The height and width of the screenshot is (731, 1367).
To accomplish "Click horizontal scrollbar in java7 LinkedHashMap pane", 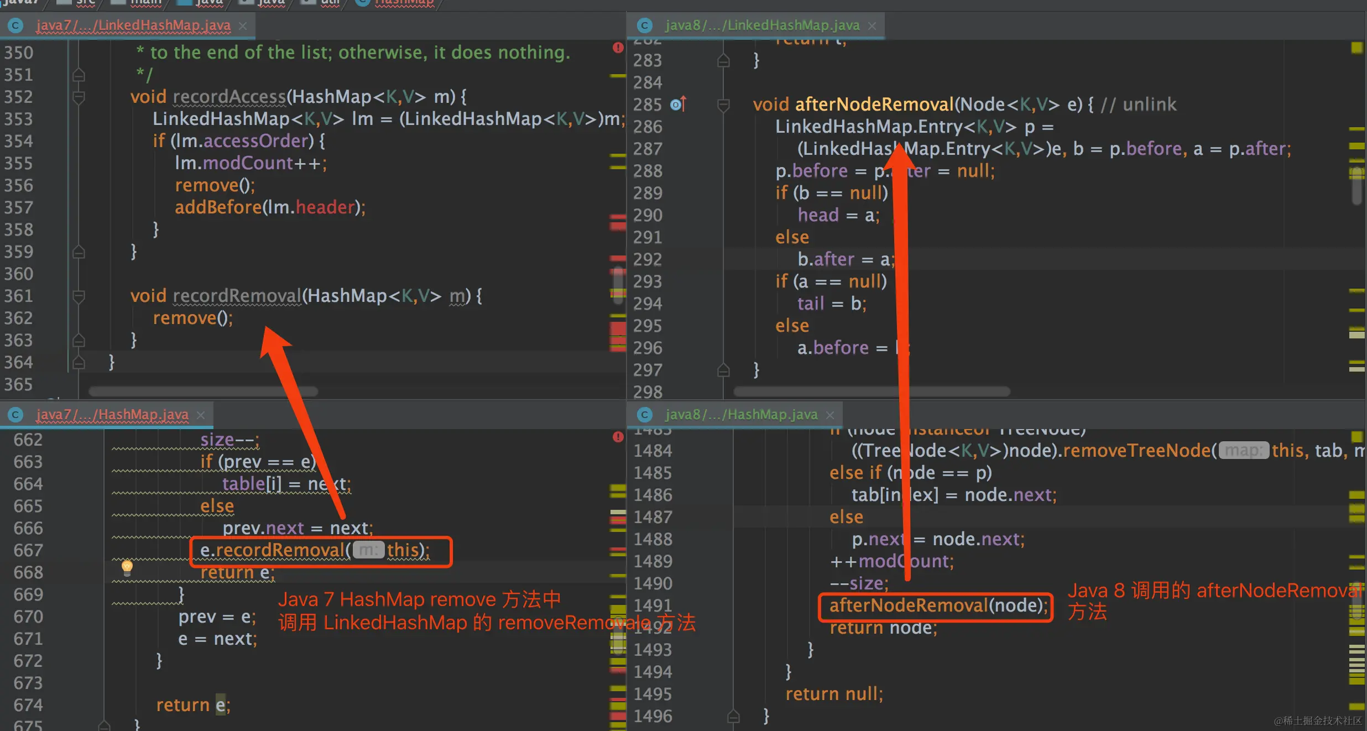I will pyautogui.click(x=203, y=391).
